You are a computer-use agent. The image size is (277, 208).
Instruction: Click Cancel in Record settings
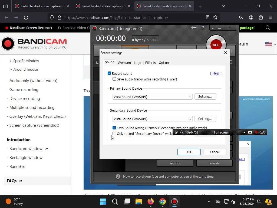coord(215,152)
